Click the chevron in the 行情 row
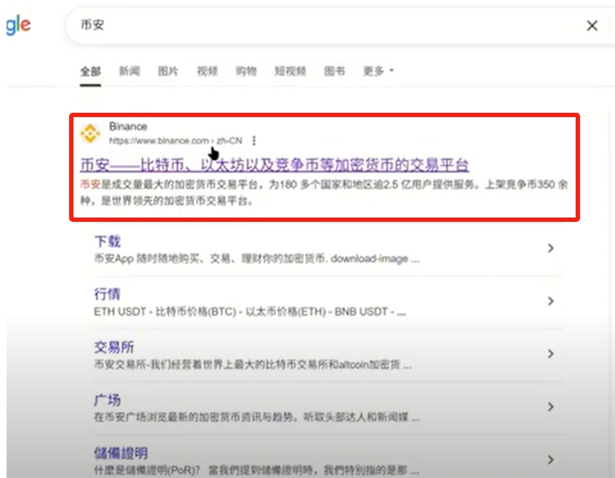 click(551, 300)
